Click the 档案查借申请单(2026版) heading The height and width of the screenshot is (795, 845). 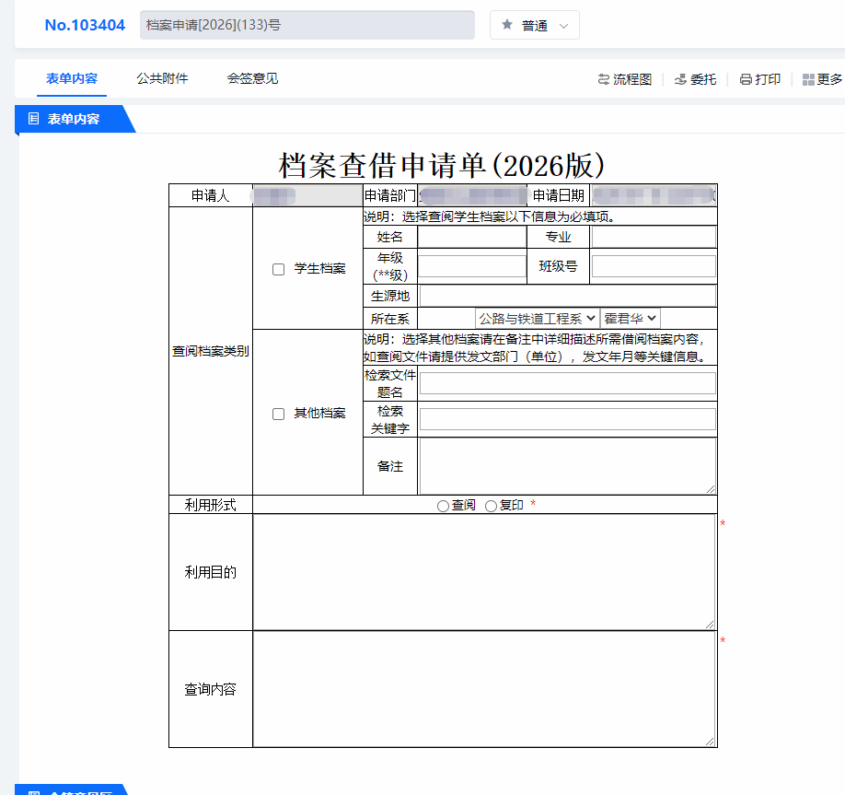(441, 165)
